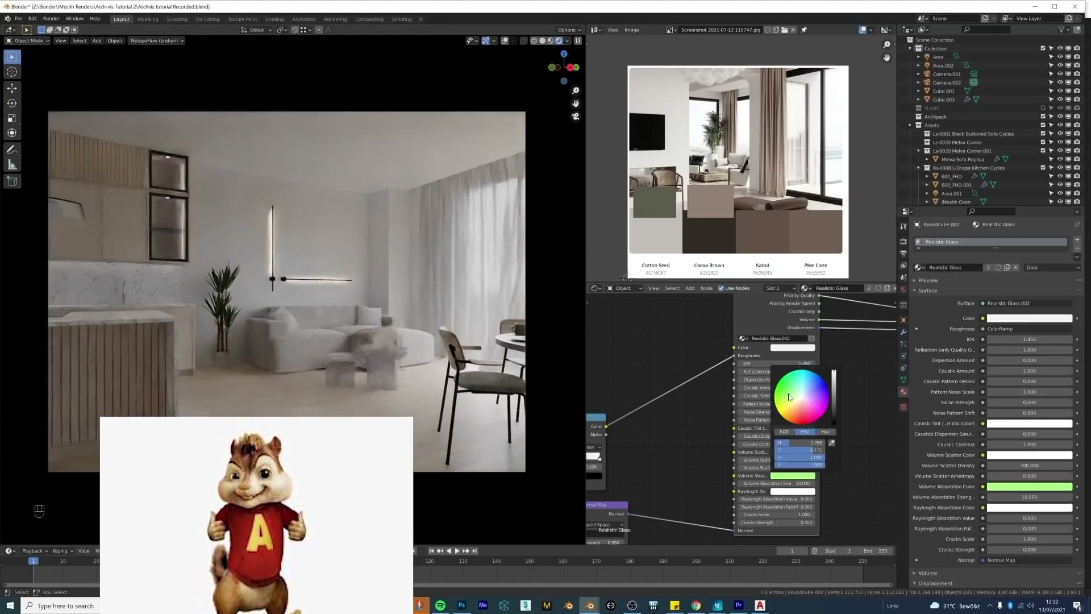Activate the Scale tool
The image size is (1091, 614).
point(12,118)
